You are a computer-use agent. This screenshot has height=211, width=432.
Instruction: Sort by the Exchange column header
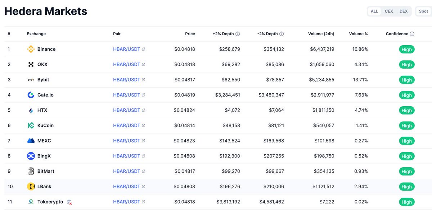coord(36,34)
